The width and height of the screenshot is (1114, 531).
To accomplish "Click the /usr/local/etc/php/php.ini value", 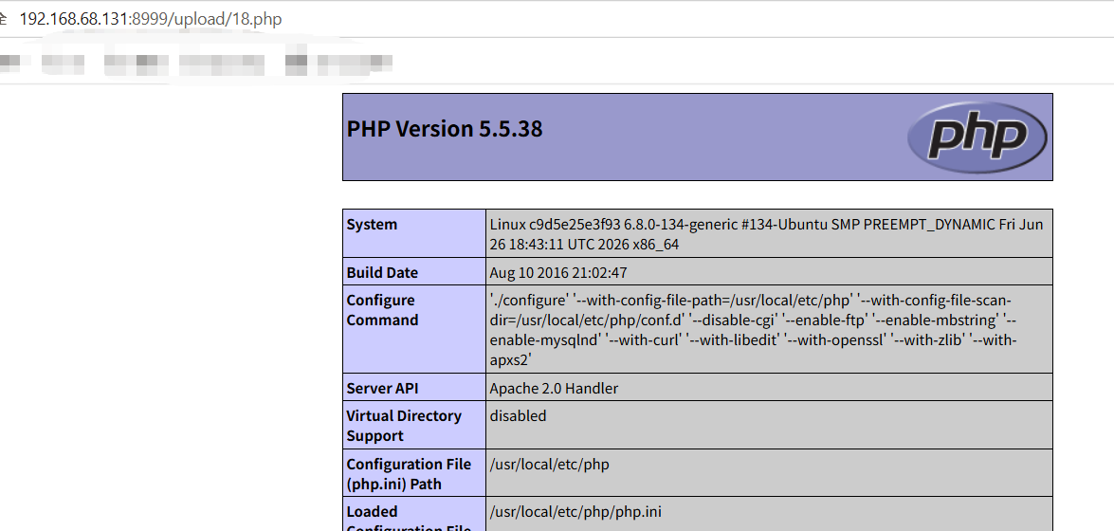I will (x=575, y=512).
